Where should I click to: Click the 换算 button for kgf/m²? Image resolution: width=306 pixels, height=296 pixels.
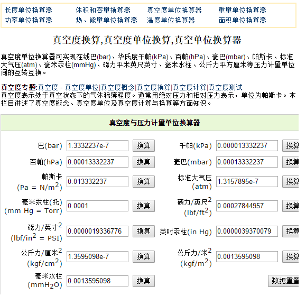click(291, 256)
